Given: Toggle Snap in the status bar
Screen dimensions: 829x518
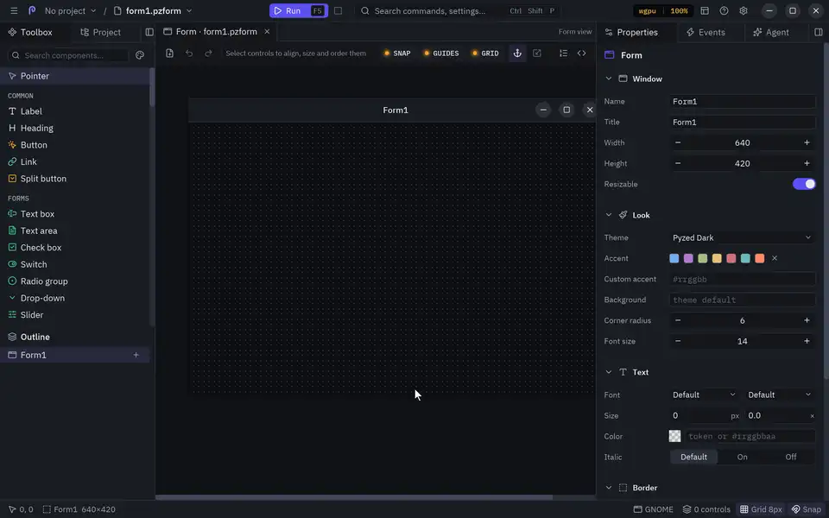Looking at the screenshot, I should click(x=807, y=509).
